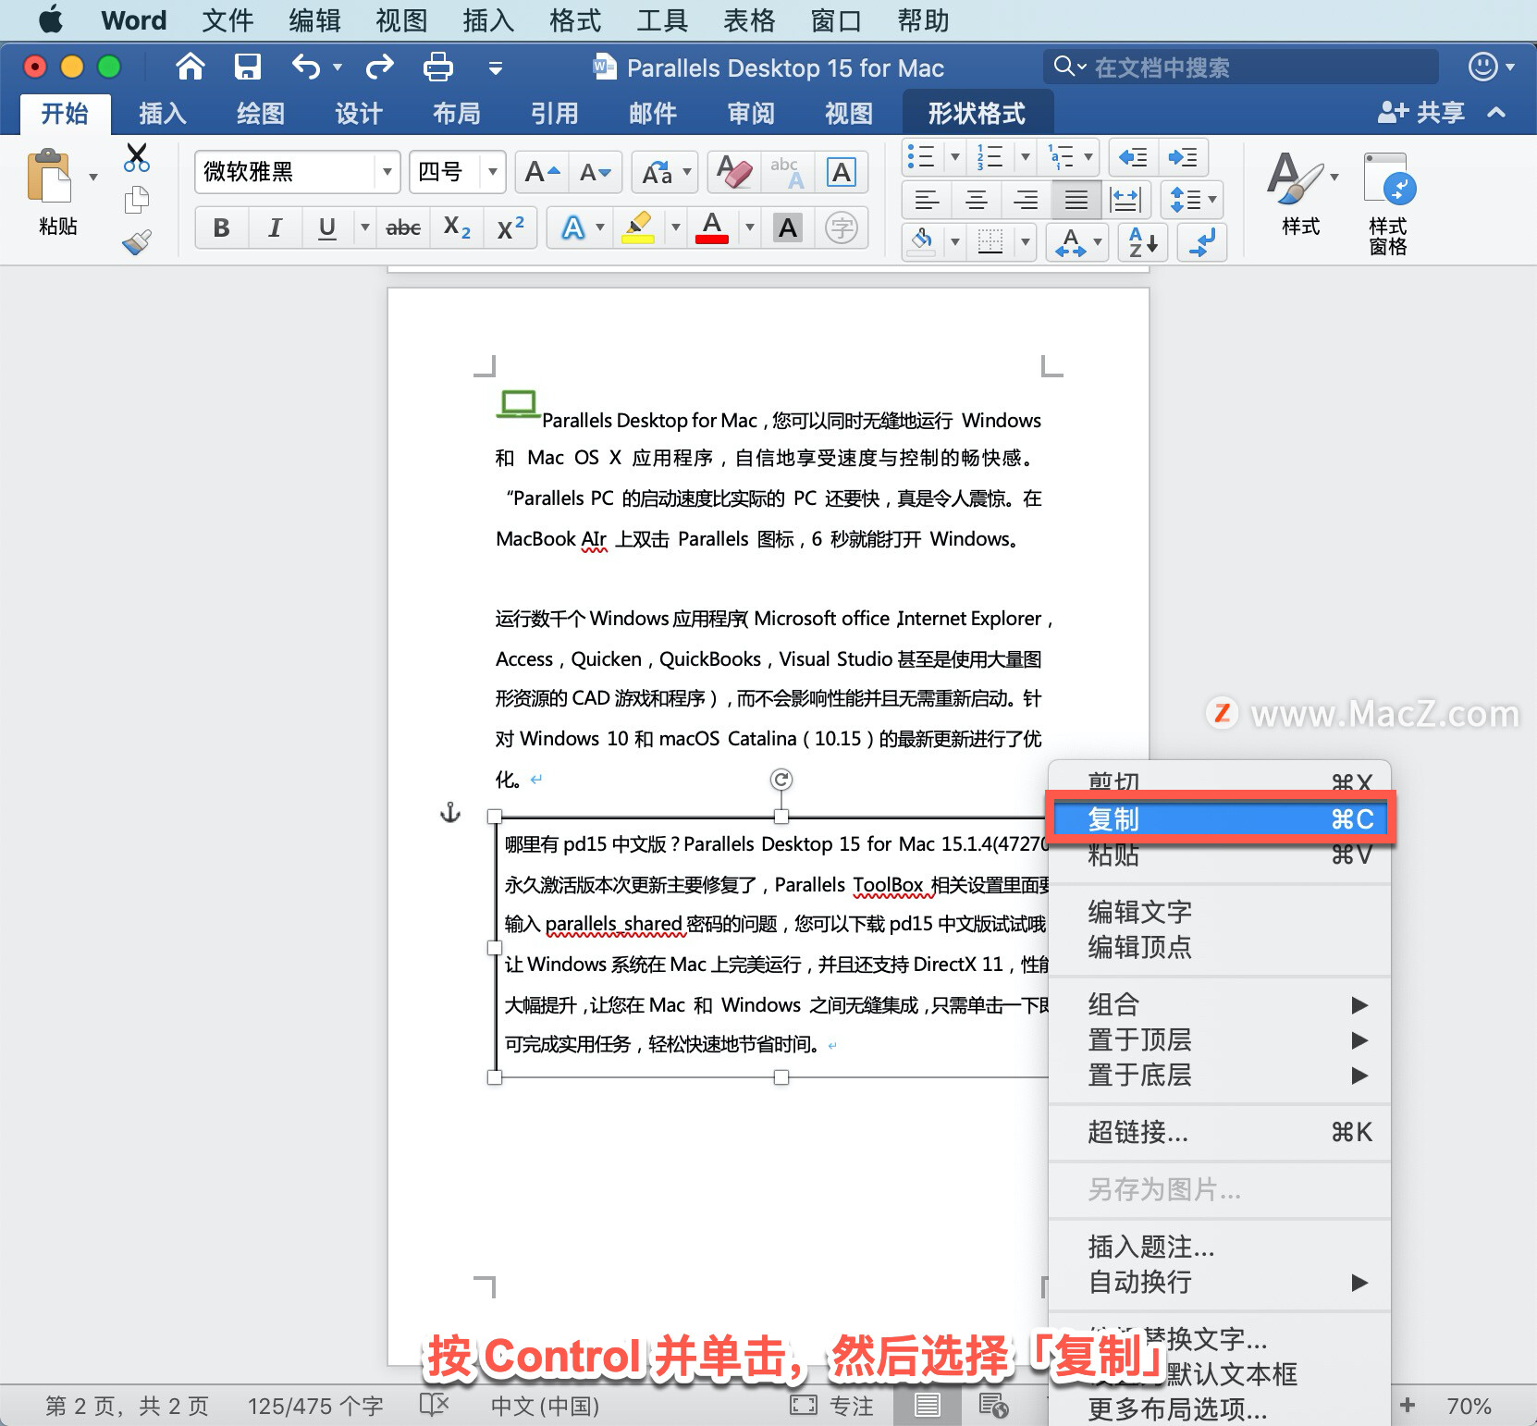Select 复制 from context menu
1537x1426 pixels.
click(x=1220, y=818)
